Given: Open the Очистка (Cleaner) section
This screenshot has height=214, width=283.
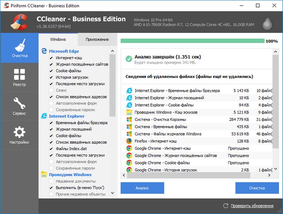Looking at the screenshot, I should [x=19, y=48].
